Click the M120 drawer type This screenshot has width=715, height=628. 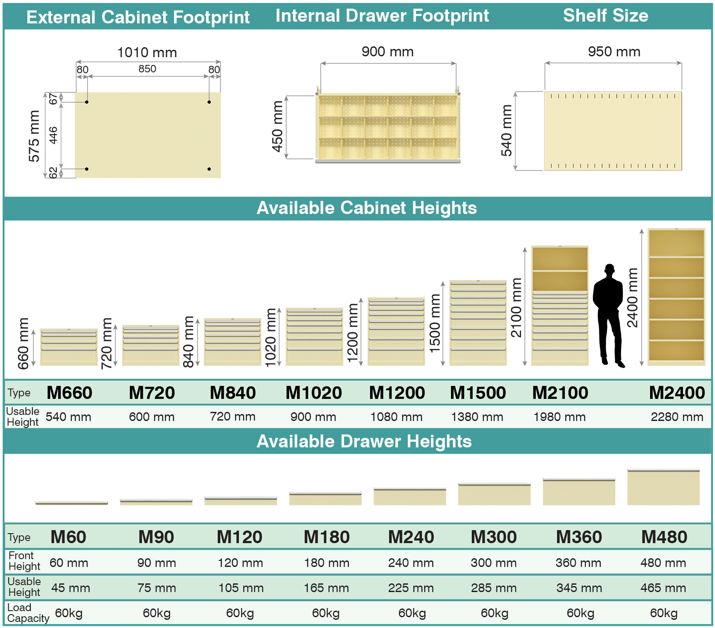239,537
